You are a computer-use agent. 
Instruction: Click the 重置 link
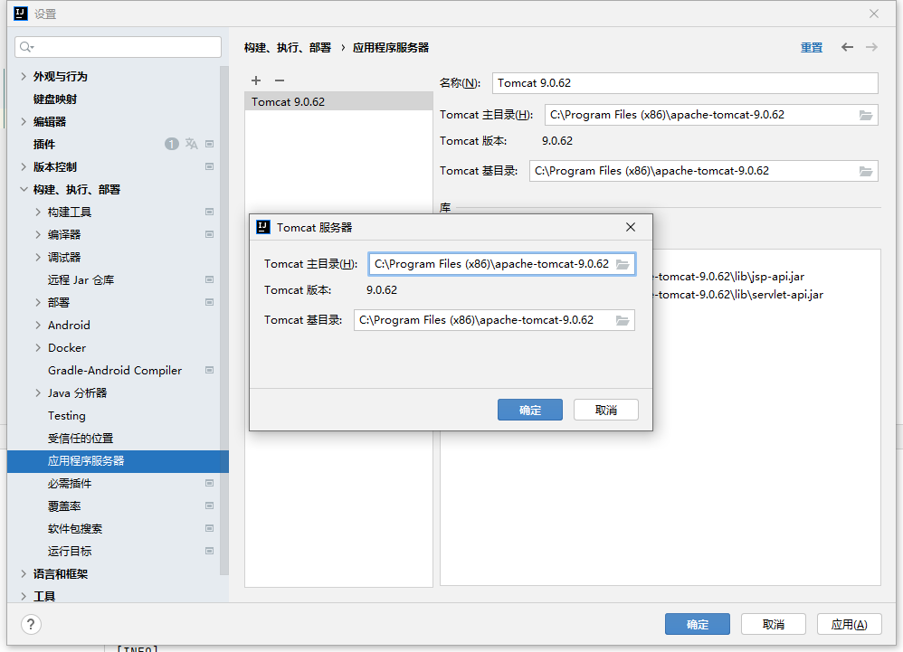point(812,47)
